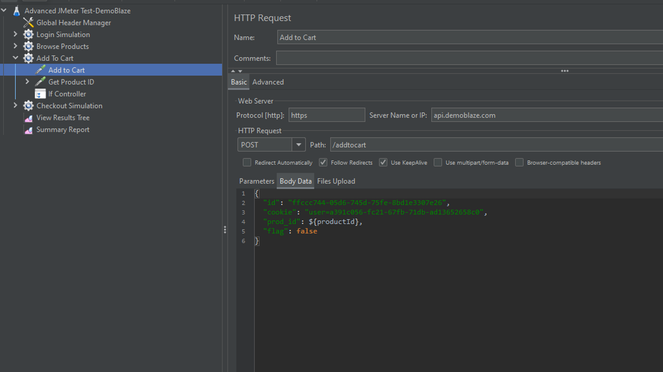Open the Parameters tab
Screen dimensions: 663x372
pos(257,181)
